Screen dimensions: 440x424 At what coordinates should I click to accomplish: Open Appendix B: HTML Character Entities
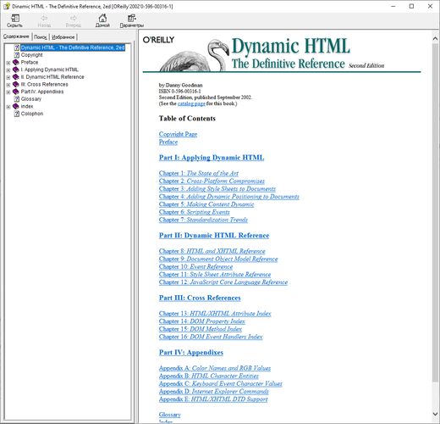(x=209, y=376)
